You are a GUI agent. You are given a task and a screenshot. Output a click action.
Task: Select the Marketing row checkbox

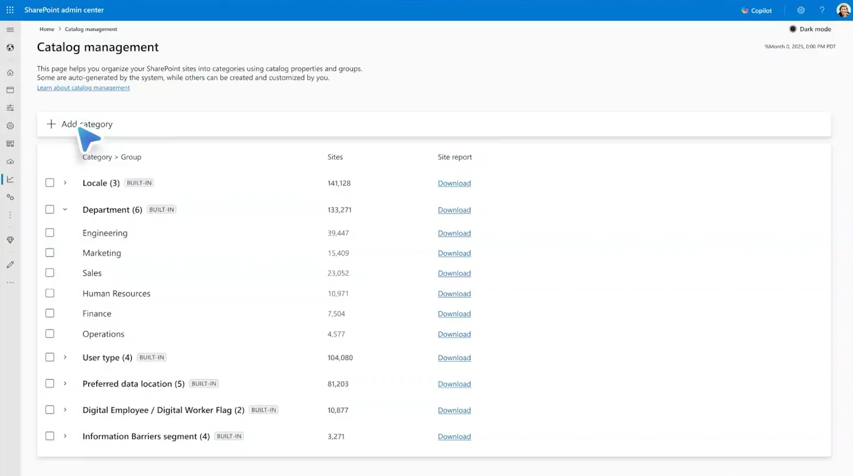point(50,253)
